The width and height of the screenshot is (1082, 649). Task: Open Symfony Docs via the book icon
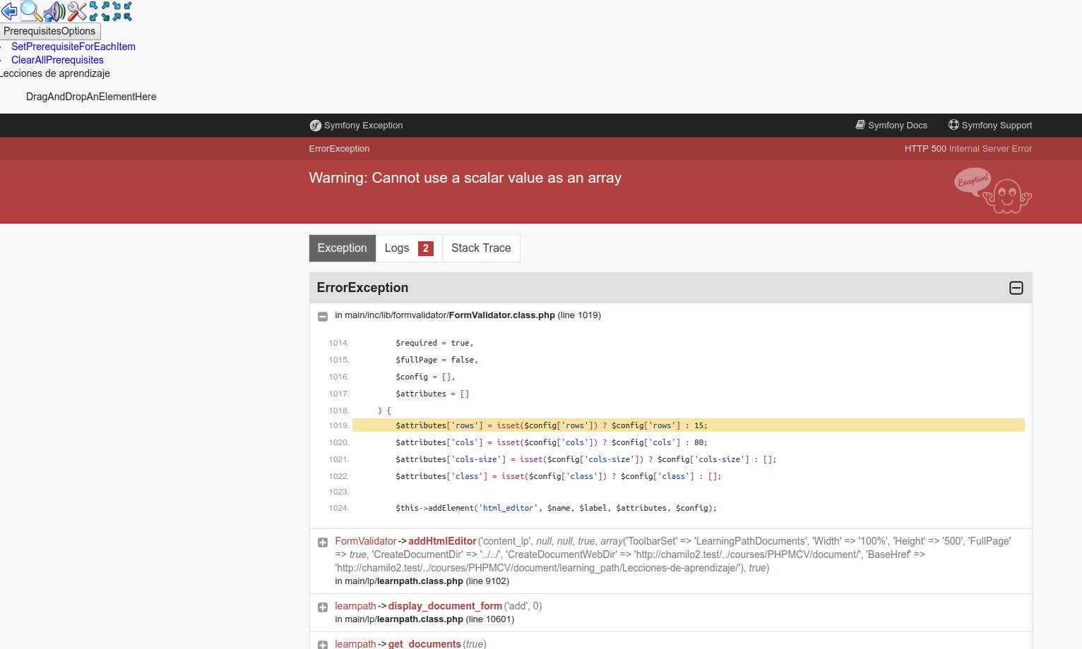(x=891, y=125)
